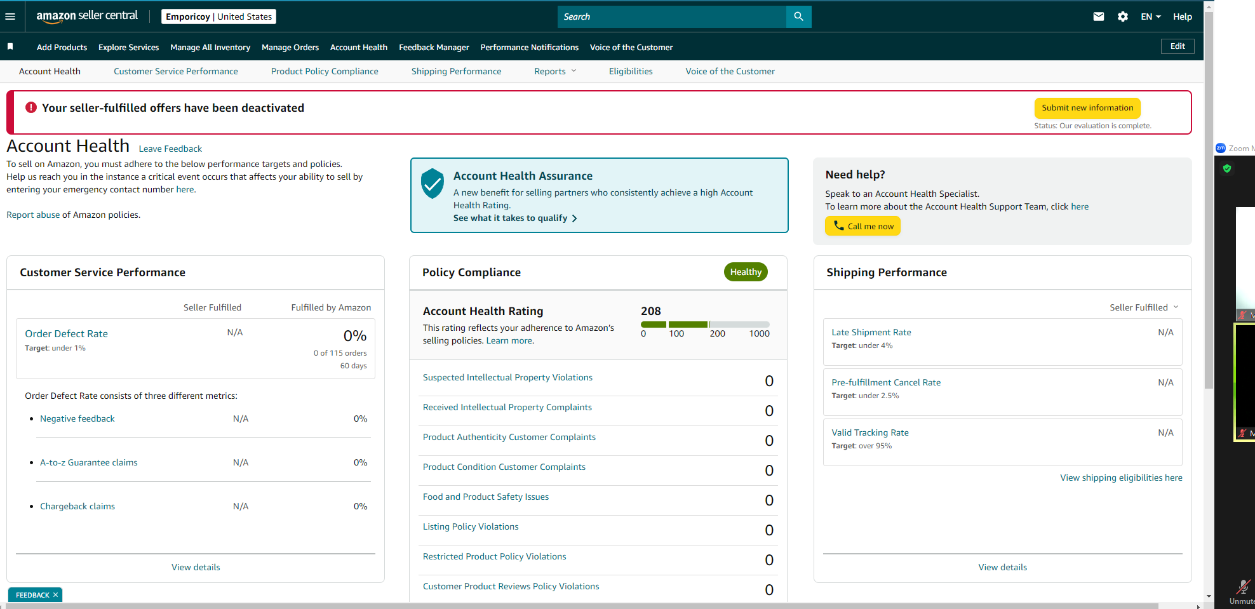Open Product Condition Customer Complaints
Screen dimensions: 1255x609
coord(504,467)
